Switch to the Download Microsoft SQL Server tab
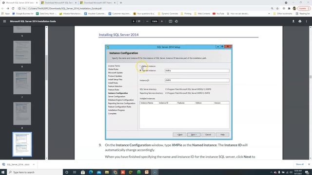Image resolution: width=312 pixels, height=175 pixels. (59, 3)
